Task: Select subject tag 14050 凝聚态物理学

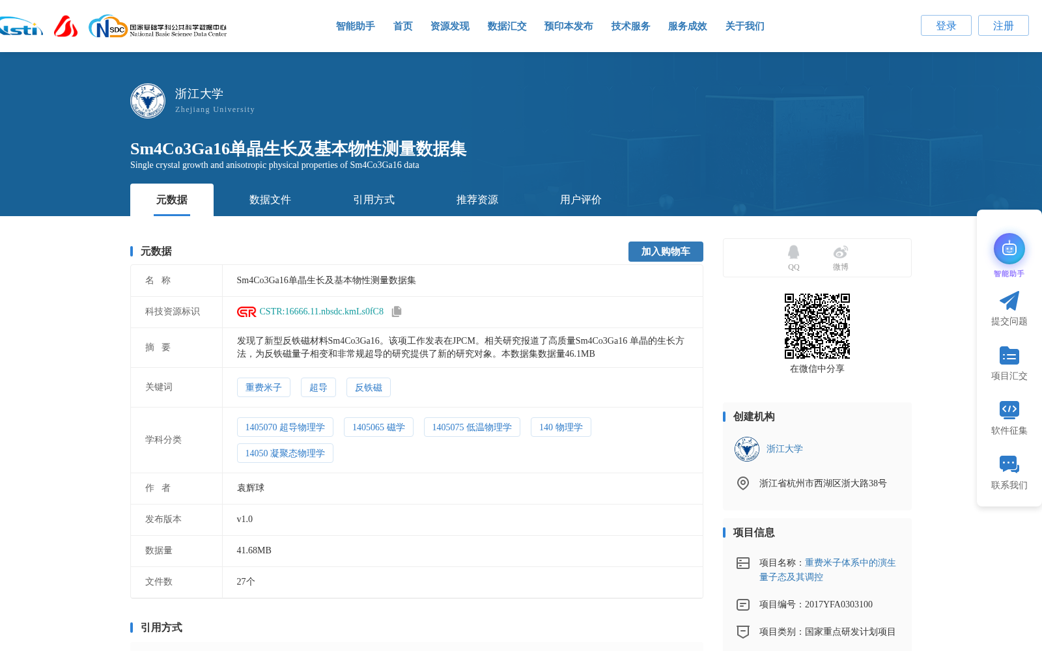Action: [x=285, y=453]
